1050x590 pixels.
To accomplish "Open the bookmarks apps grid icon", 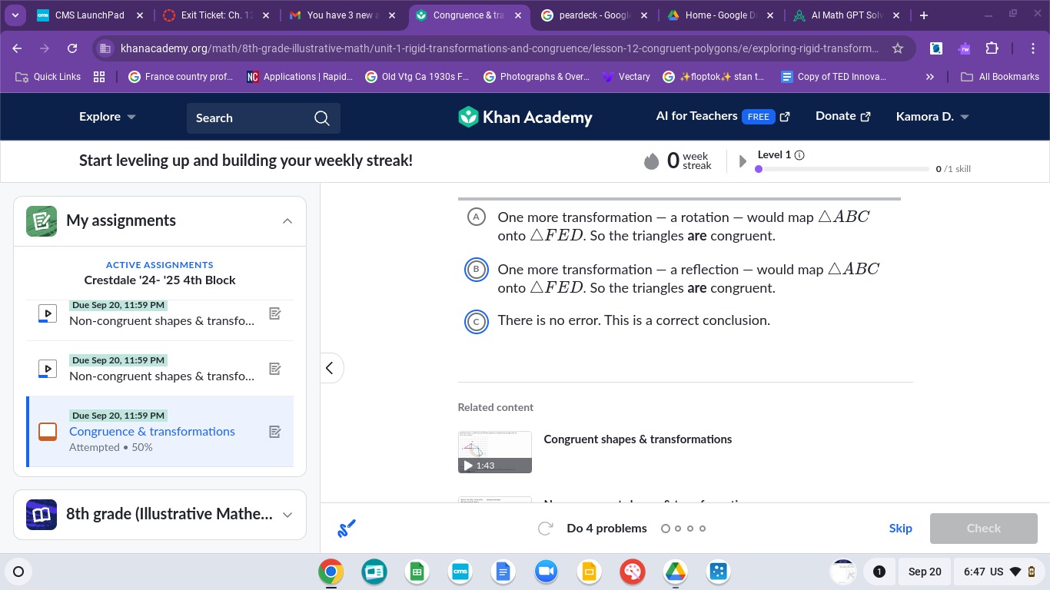I will pyautogui.click(x=98, y=77).
